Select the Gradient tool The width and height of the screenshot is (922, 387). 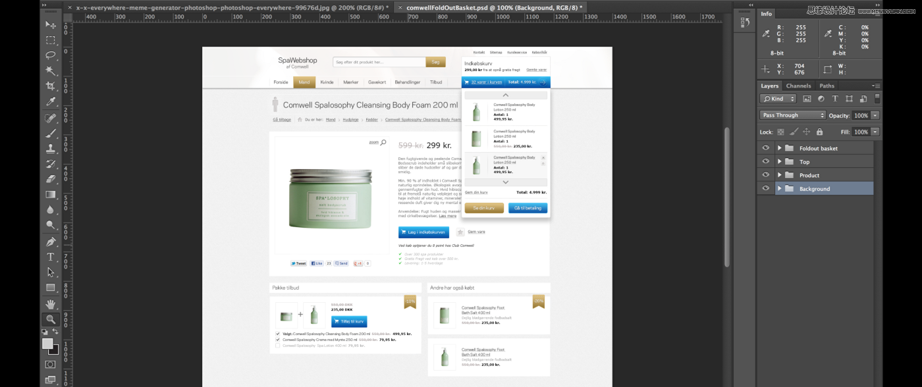tap(51, 194)
